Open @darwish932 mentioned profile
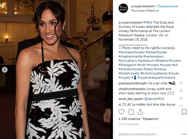Screen dimensions: 188x139 click(154, 99)
